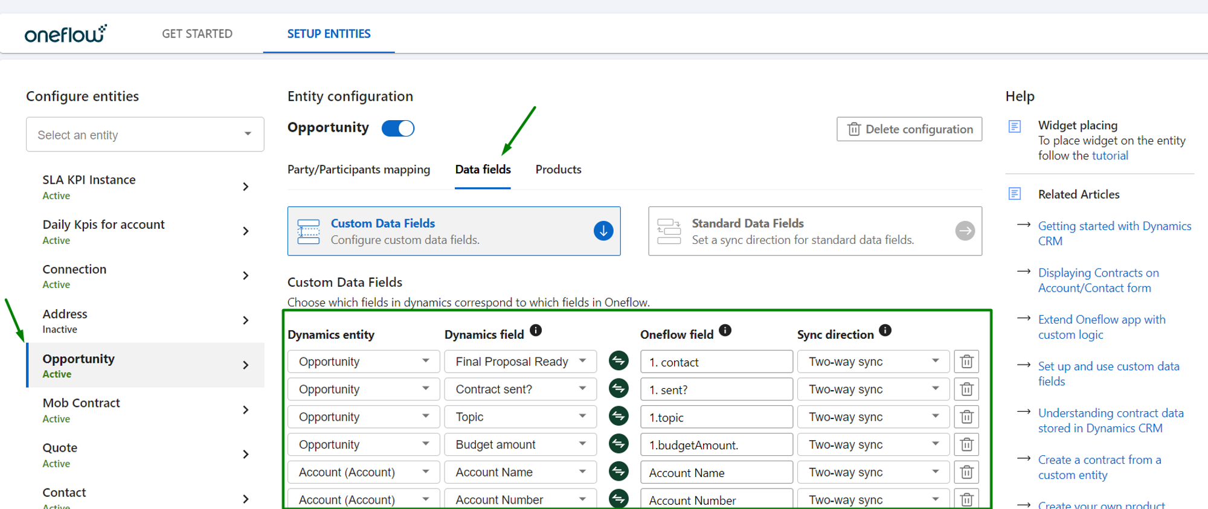
Task: Open Set up and use custom data fields
Action: pos(1108,374)
